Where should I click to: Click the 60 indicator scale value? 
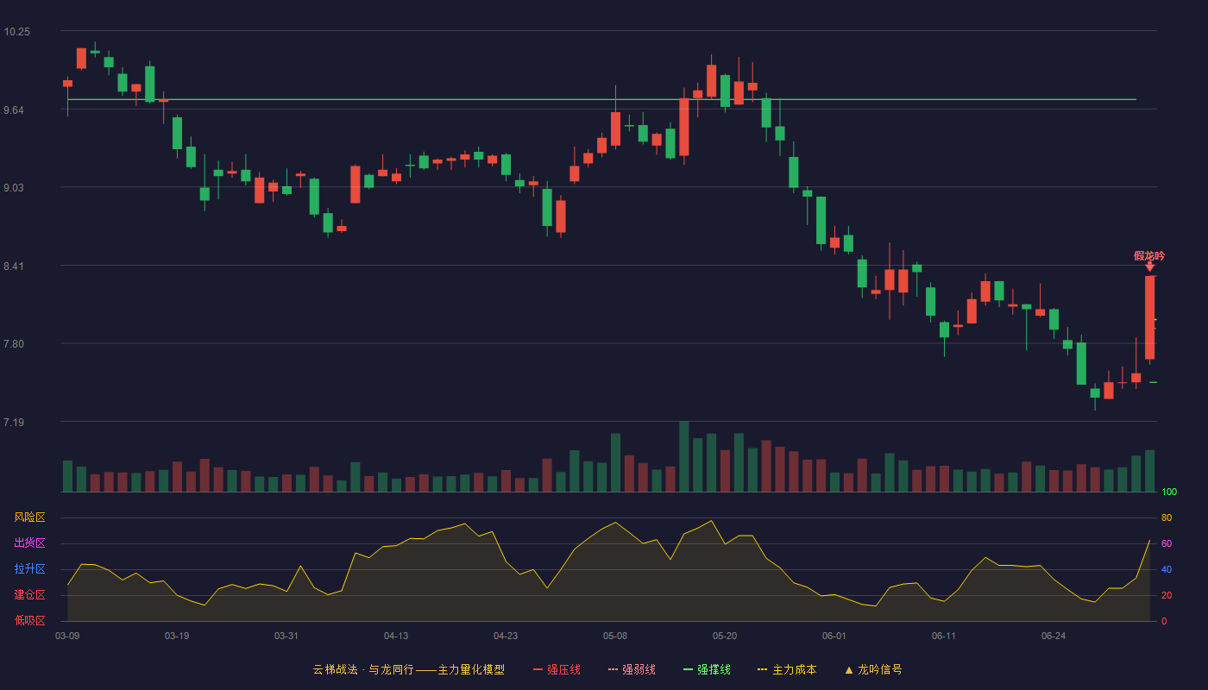1167,543
